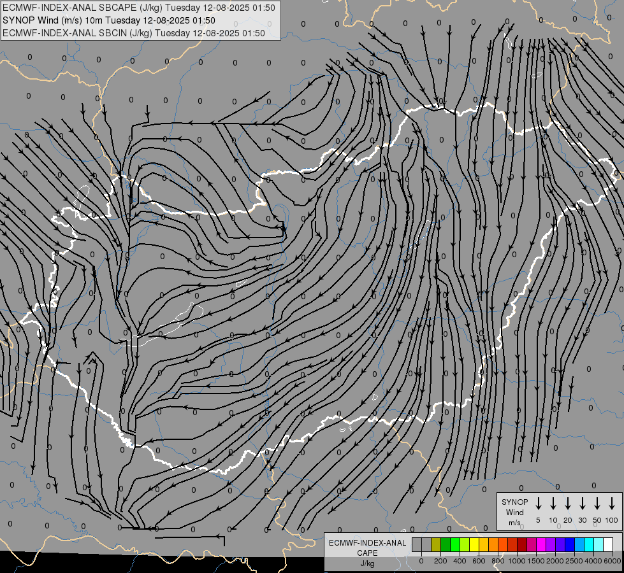
Task: Click the wind legend speed label 10
Action: (553, 521)
